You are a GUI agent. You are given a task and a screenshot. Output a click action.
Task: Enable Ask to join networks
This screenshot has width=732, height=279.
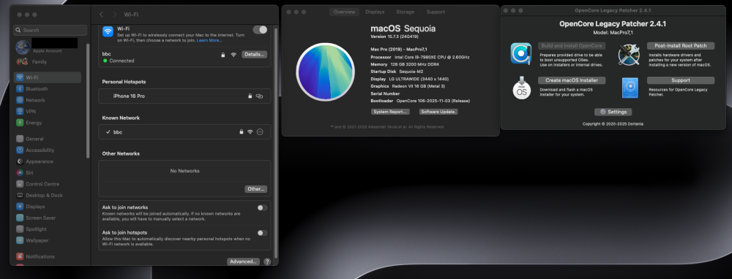[262, 207]
